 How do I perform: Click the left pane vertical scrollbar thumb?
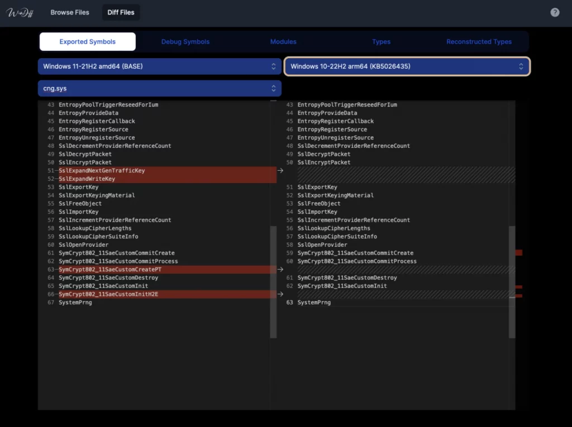click(273, 282)
